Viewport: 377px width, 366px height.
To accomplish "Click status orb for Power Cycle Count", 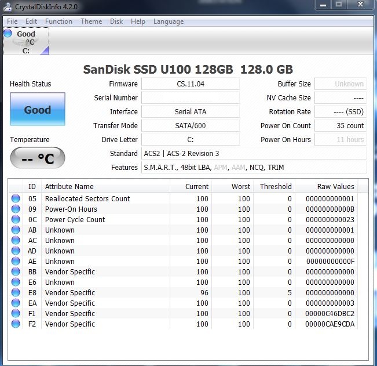I will [x=16, y=219].
